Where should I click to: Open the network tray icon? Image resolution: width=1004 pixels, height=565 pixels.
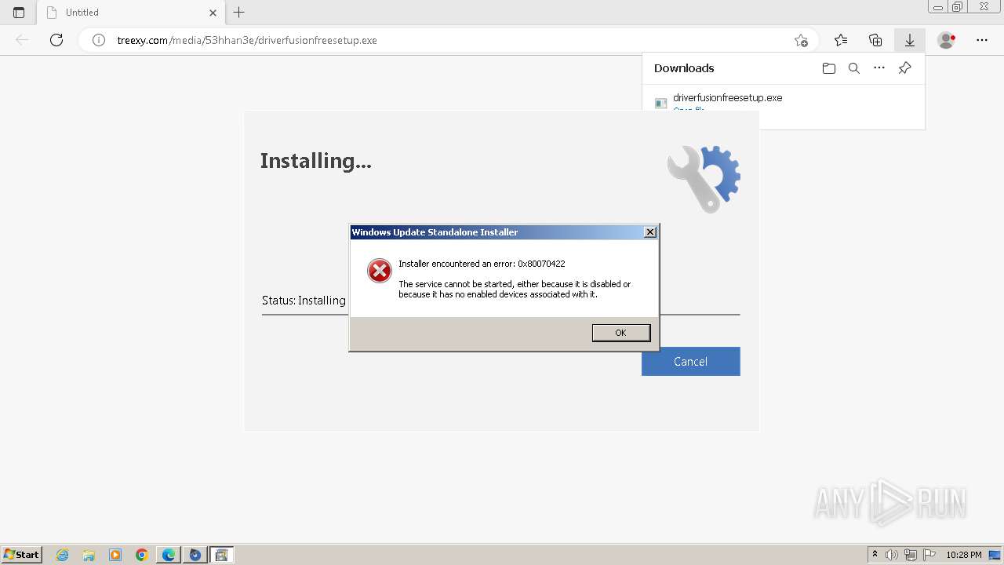911,555
